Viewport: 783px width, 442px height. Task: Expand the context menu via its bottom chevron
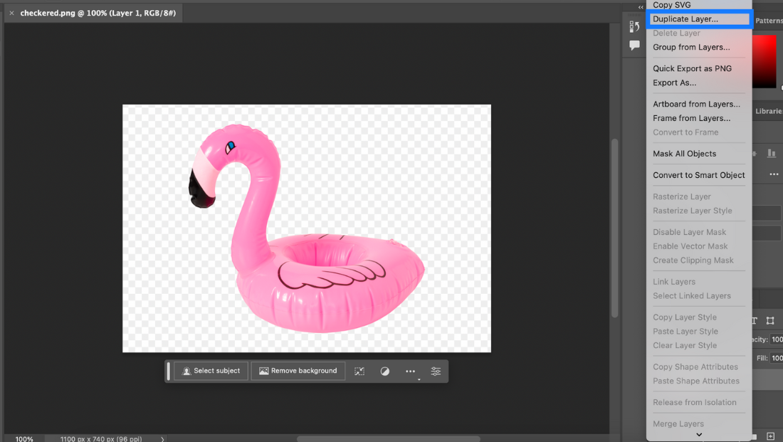699,434
